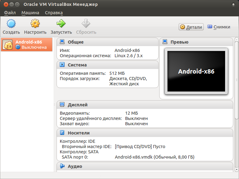
Task: Click the Превью section header title
Action: [x=179, y=42]
